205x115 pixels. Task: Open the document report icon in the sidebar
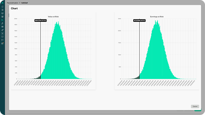tap(2, 10)
